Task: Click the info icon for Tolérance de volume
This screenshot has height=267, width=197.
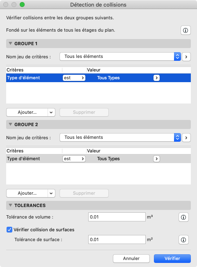Action: point(183,217)
